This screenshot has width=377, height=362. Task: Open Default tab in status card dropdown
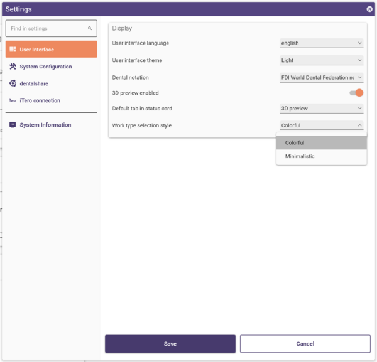[x=321, y=109]
